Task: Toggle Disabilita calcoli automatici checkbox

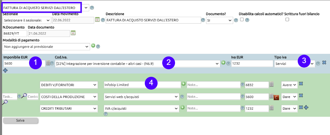Action: click(x=242, y=19)
